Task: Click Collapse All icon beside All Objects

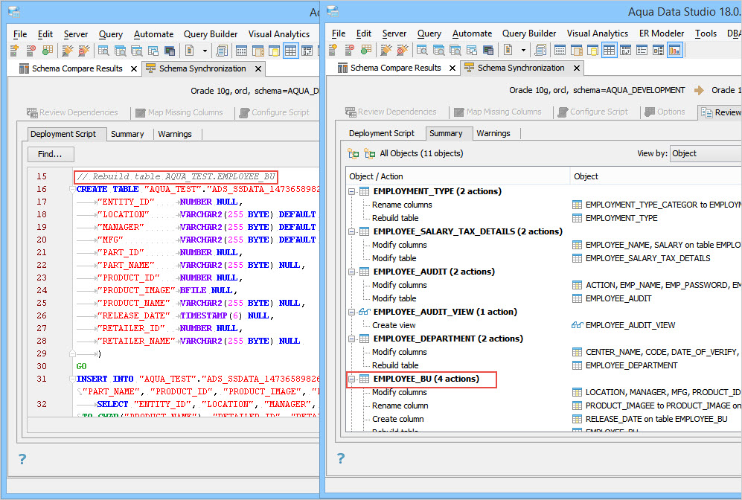Action: pos(369,153)
